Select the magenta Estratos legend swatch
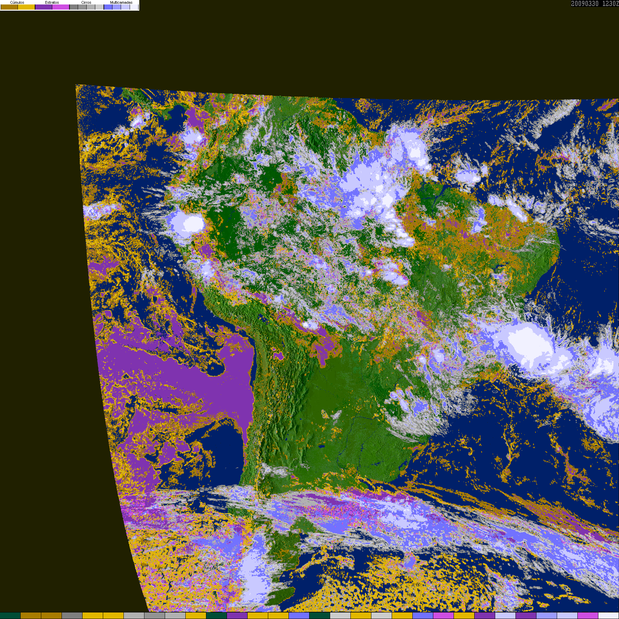 (61, 7)
